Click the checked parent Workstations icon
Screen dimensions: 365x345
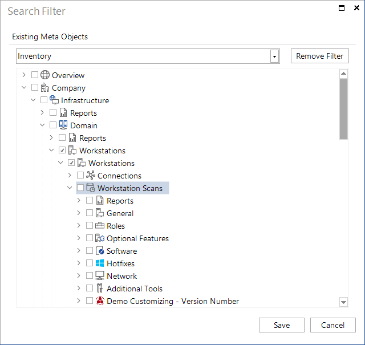pos(72,150)
